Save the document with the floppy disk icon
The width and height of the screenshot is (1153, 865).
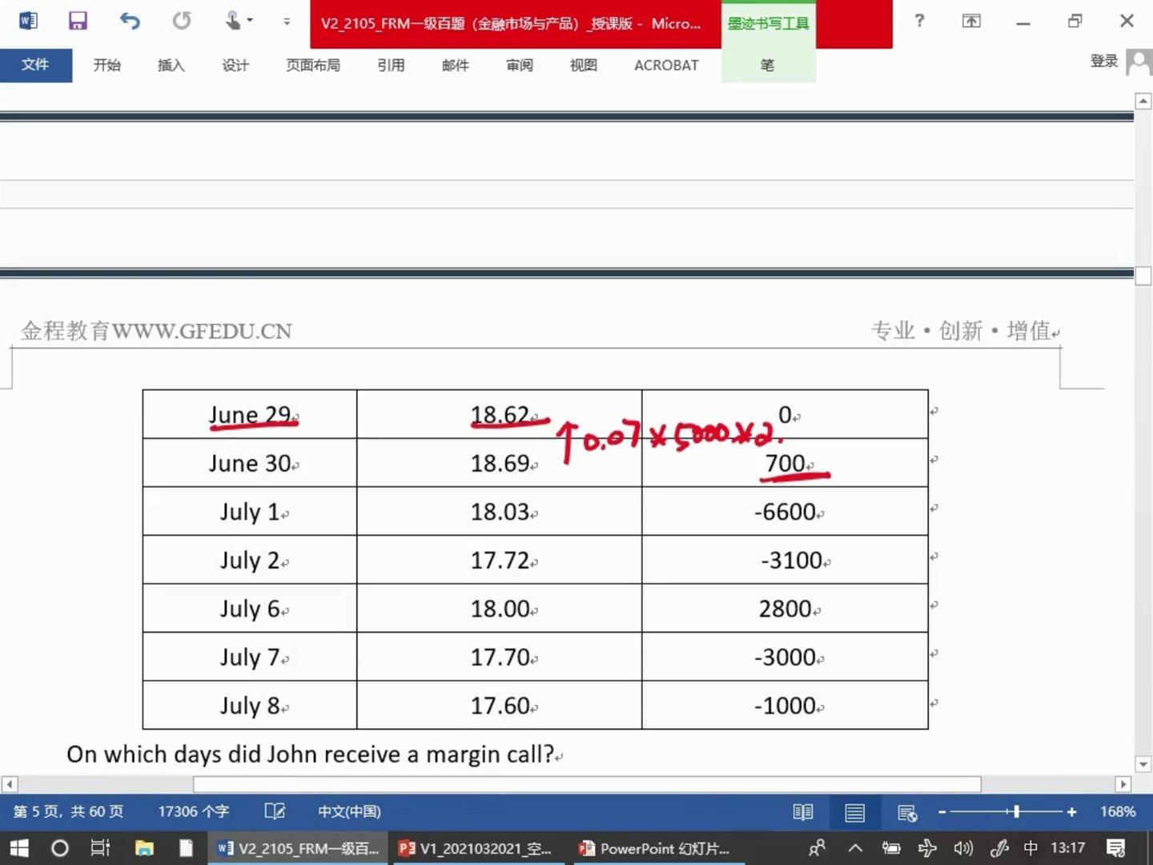78,21
